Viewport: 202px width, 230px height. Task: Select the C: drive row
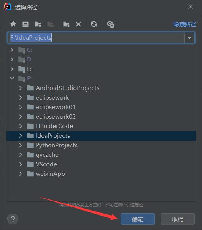click(x=101, y=50)
